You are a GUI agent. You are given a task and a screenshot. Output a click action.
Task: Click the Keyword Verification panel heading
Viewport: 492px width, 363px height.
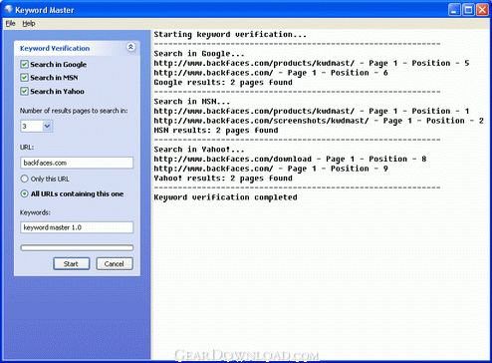(x=55, y=48)
